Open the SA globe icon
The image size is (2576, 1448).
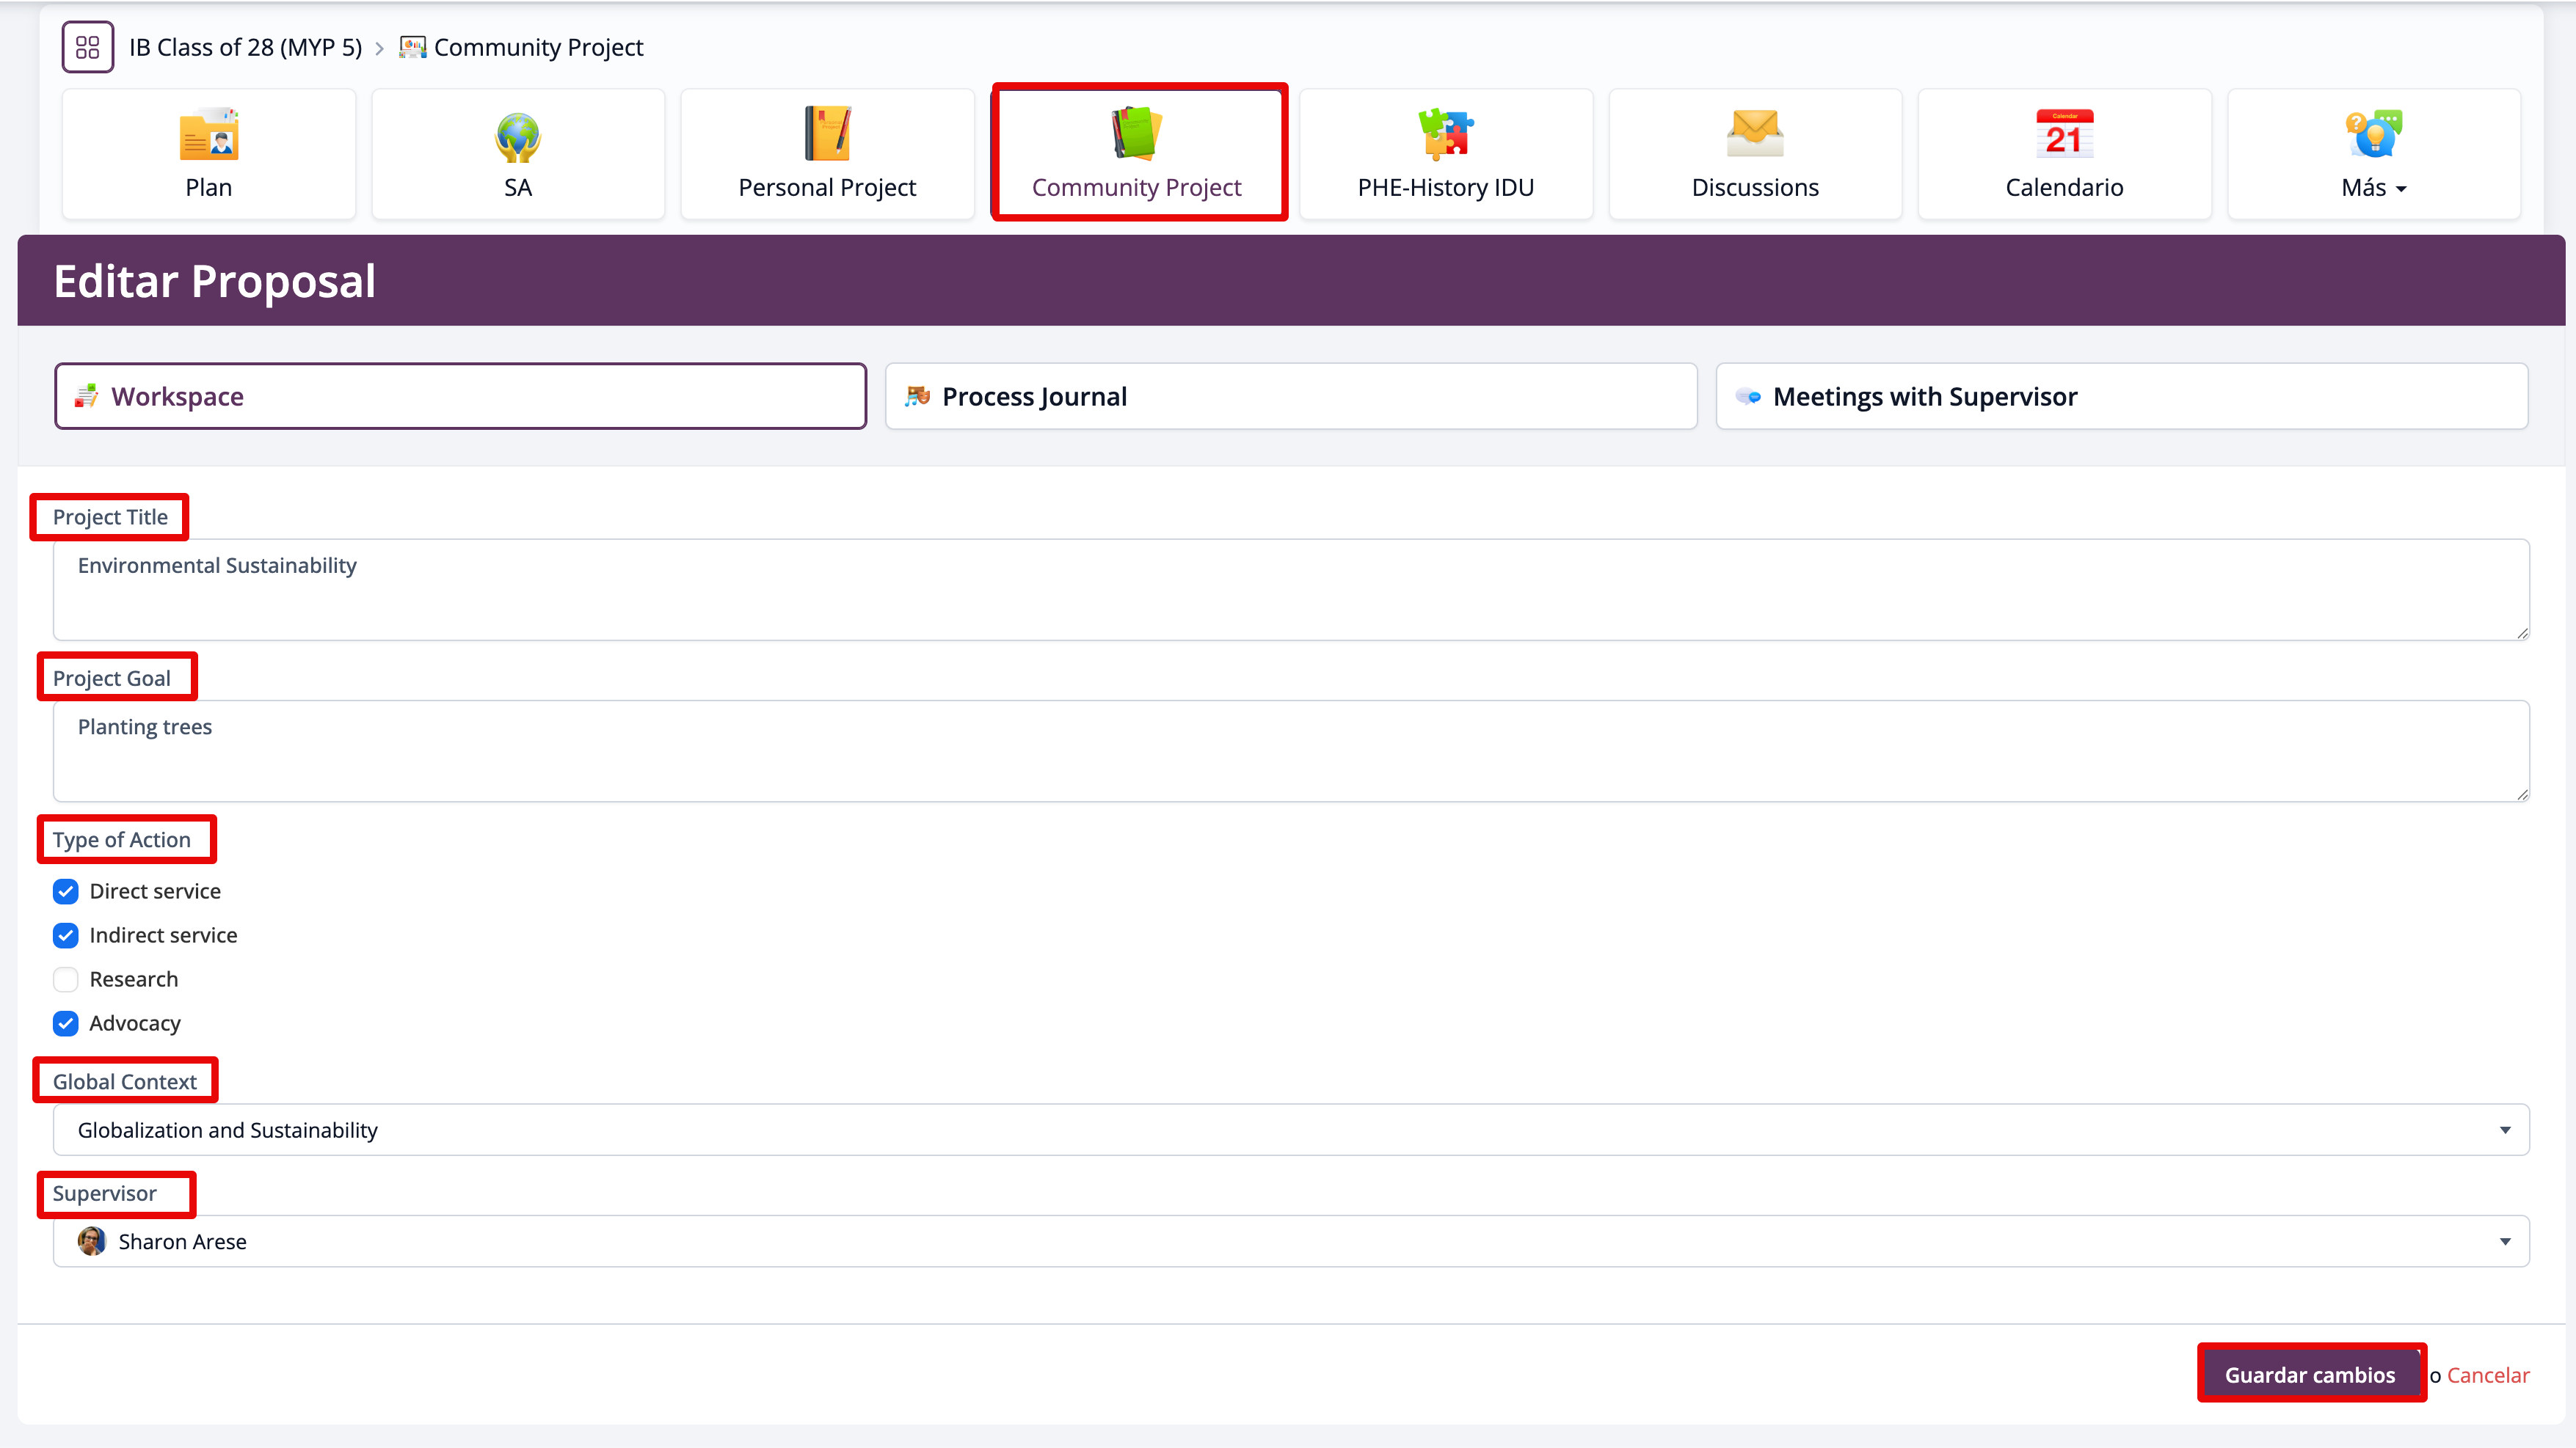coord(517,135)
